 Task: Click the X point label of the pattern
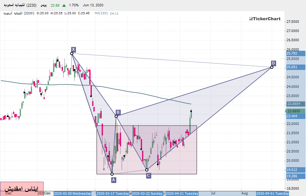pyautogui.click(x=73, y=49)
